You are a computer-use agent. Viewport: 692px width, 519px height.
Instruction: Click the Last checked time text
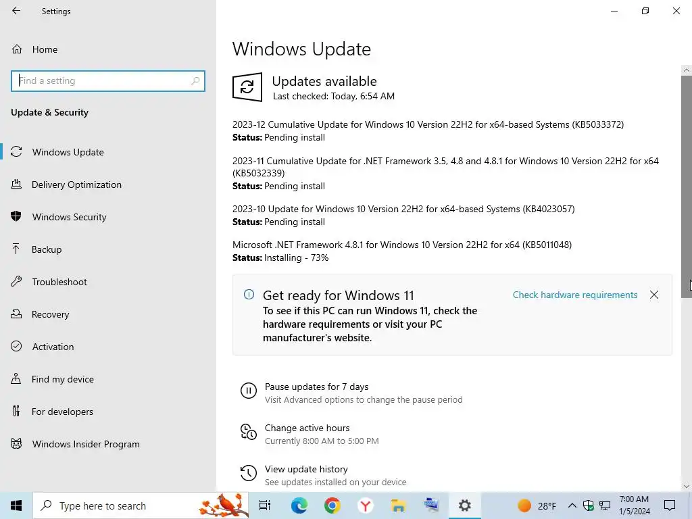point(334,96)
